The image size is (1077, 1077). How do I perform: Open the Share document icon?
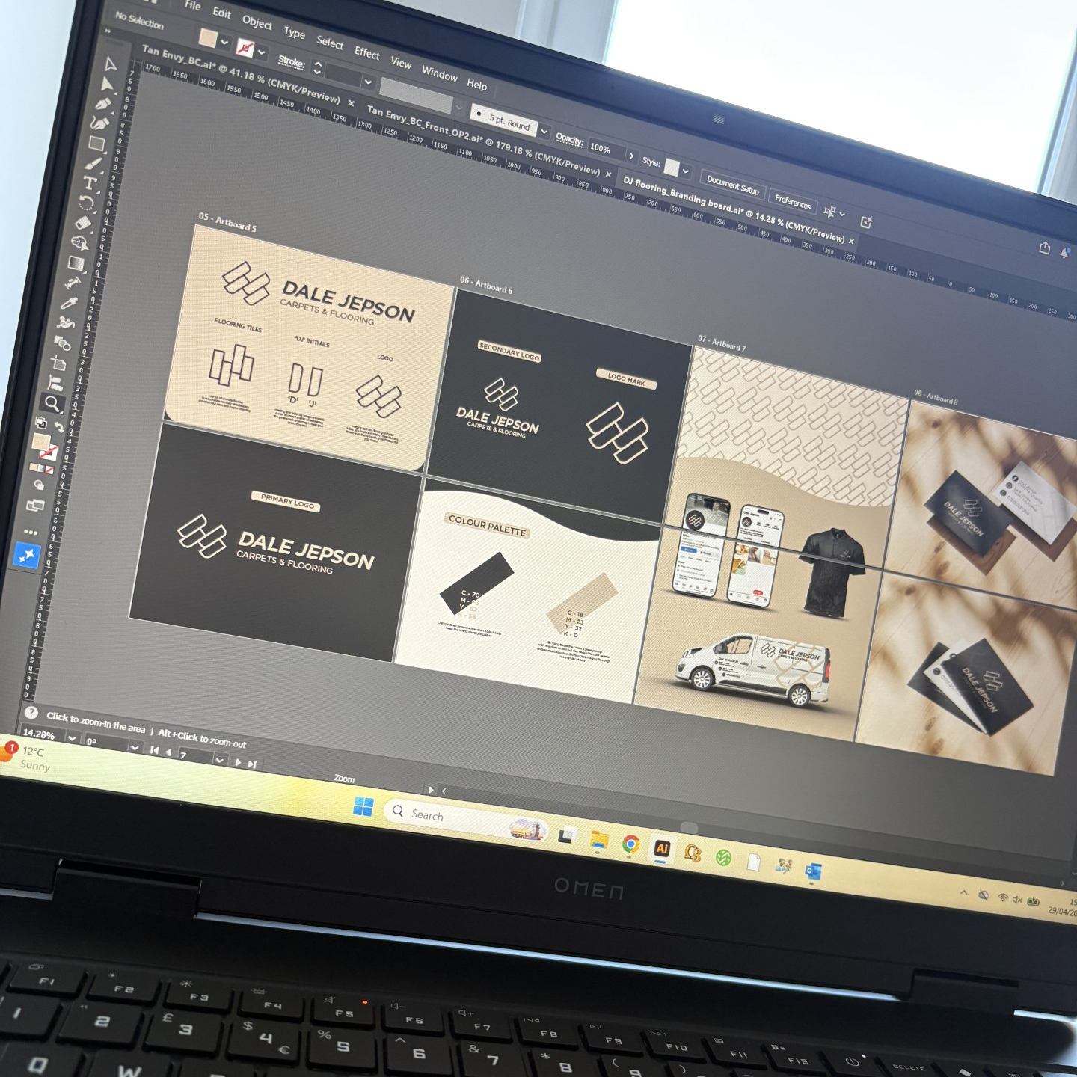tap(1044, 248)
